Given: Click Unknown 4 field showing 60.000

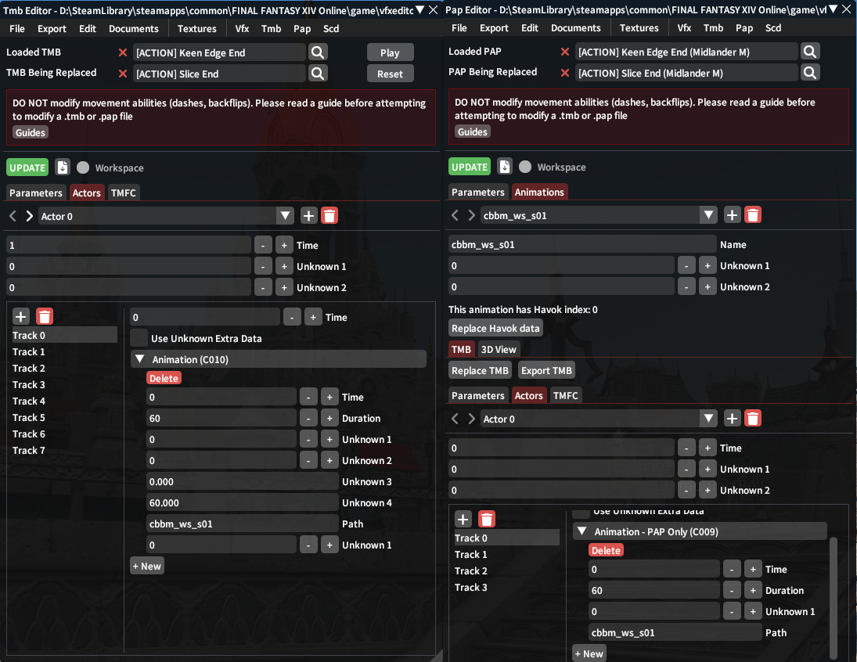Looking at the screenshot, I should (242, 502).
